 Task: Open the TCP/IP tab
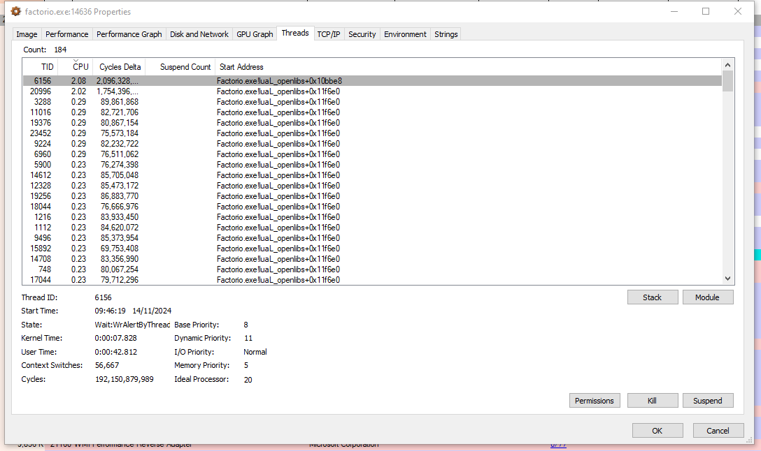tap(329, 34)
